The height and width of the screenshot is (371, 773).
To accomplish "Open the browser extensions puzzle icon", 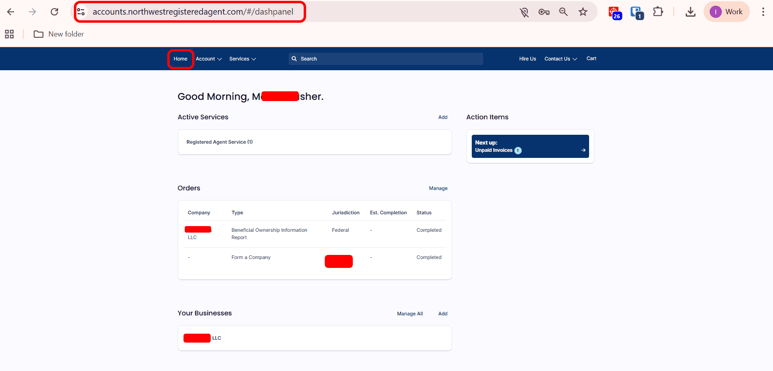I will coord(658,12).
